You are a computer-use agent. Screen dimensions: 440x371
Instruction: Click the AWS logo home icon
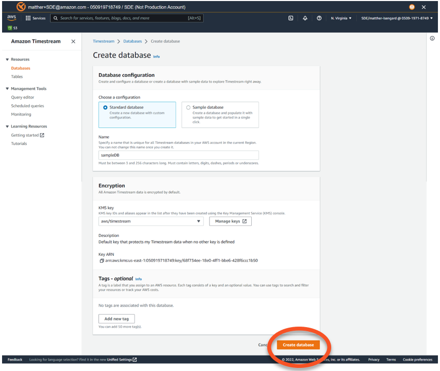pos(11,18)
